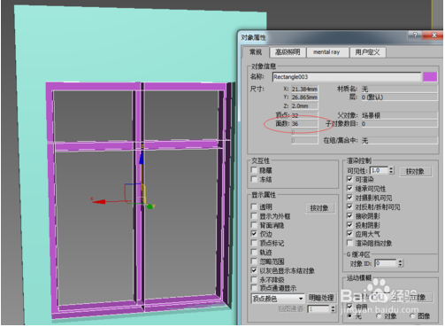Viewport: 445px width, 327px height.
Task: Toggle the 显示为外框 checkbox
Action: pos(254,216)
